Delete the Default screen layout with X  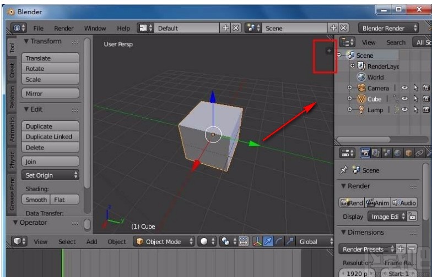(236, 28)
